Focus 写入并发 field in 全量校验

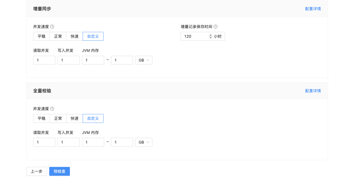pos(69,142)
